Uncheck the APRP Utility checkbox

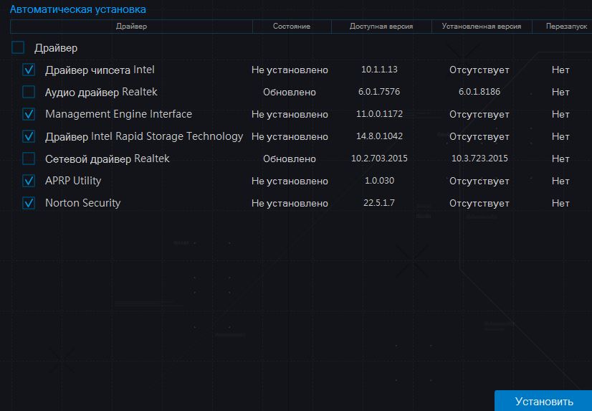29,181
